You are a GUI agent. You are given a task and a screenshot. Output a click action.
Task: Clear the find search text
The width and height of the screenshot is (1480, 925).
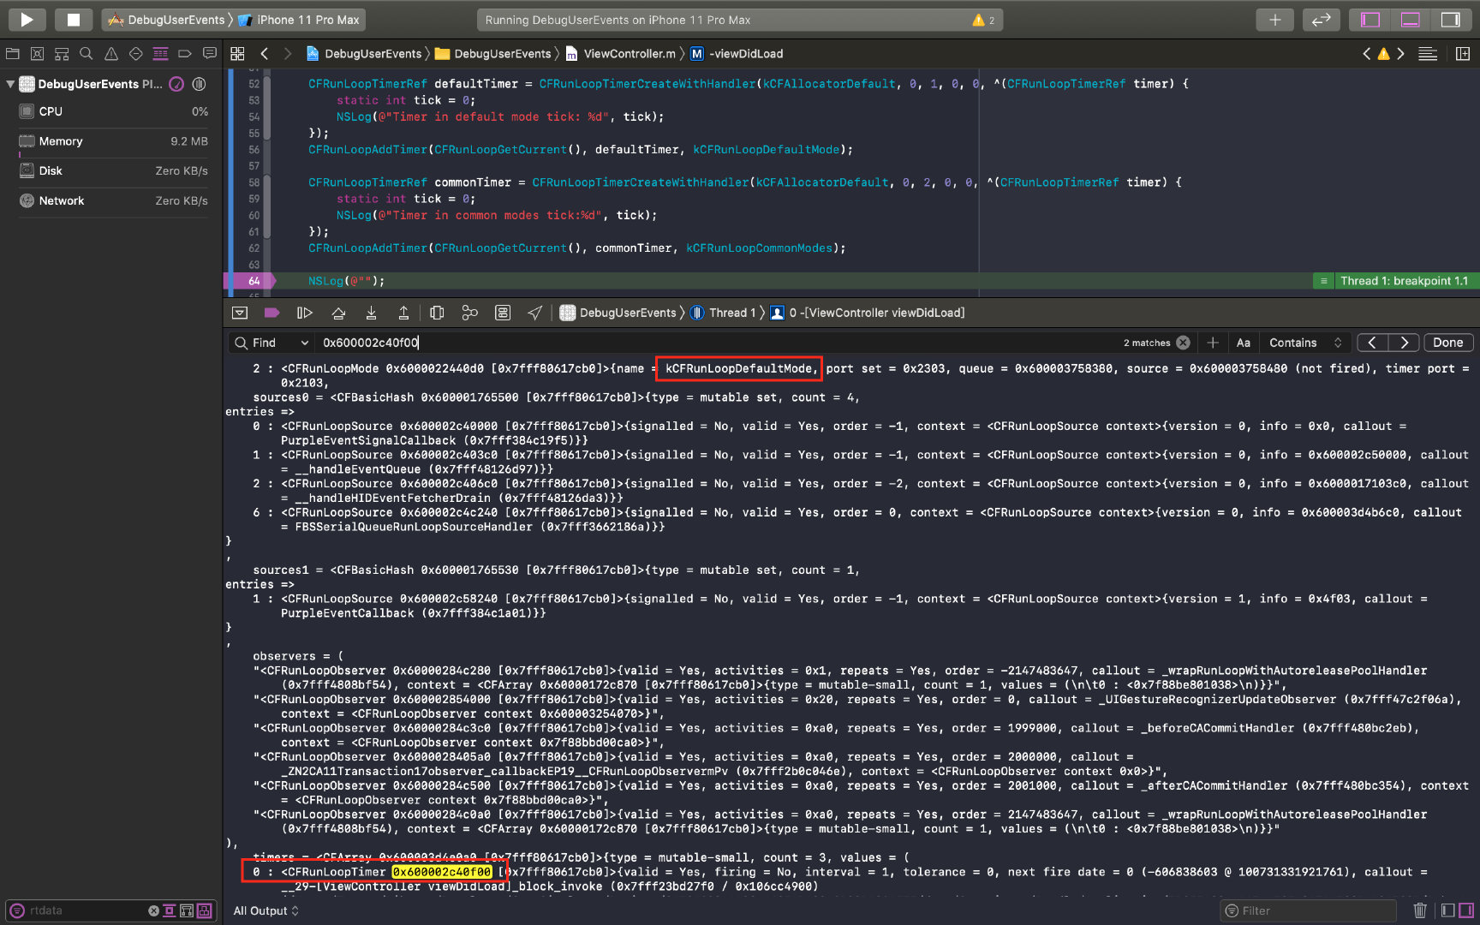click(1183, 343)
